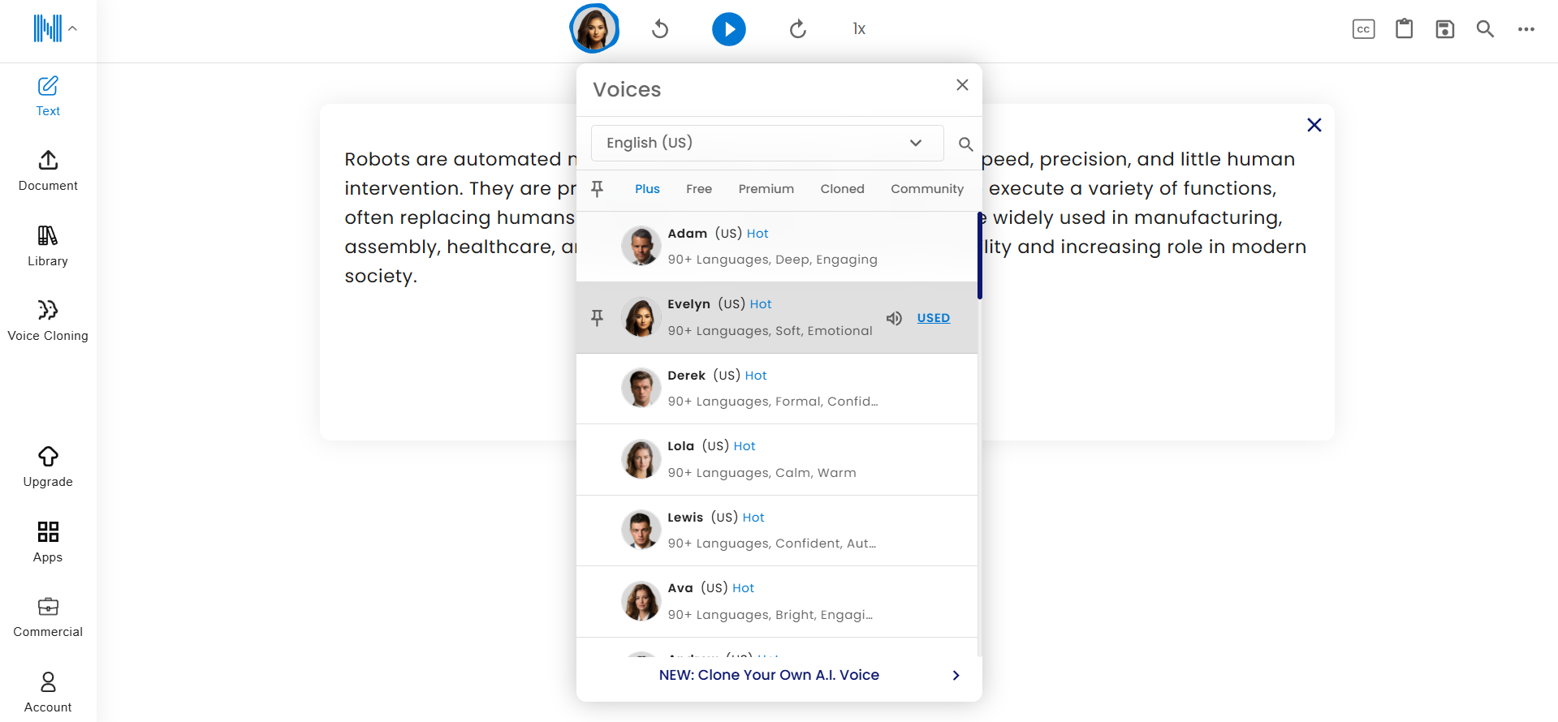Switch to the Cloned voices tab

842,189
